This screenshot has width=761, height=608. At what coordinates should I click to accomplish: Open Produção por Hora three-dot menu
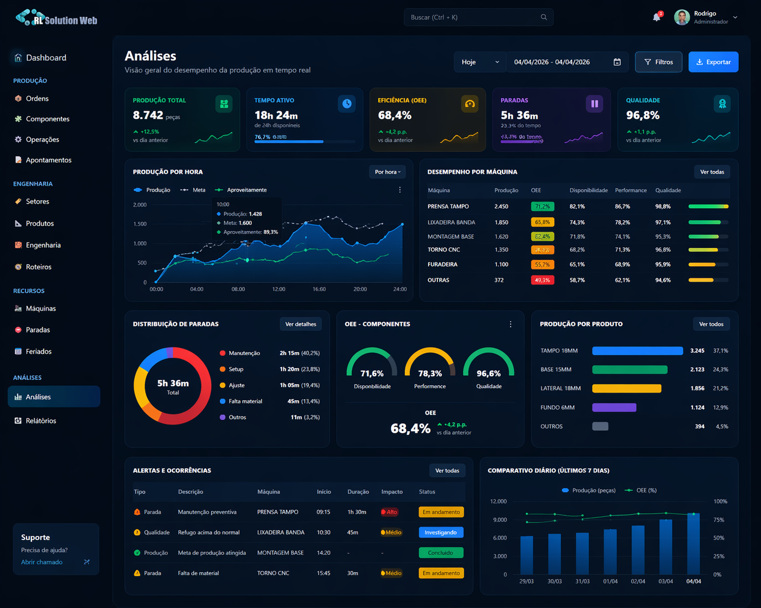pos(400,190)
